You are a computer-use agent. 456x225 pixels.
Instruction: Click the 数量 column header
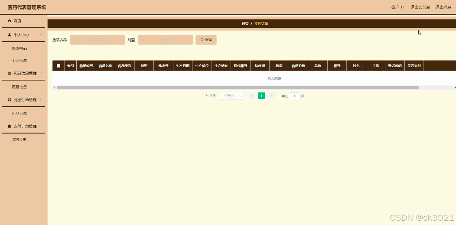click(x=279, y=66)
